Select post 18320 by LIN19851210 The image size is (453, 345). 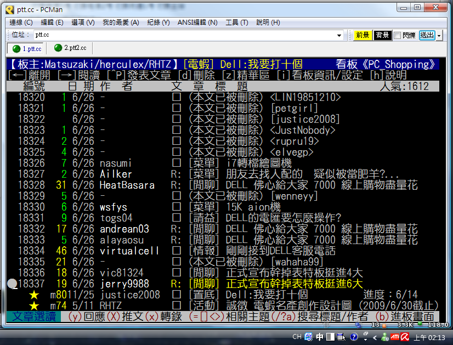(223, 97)
